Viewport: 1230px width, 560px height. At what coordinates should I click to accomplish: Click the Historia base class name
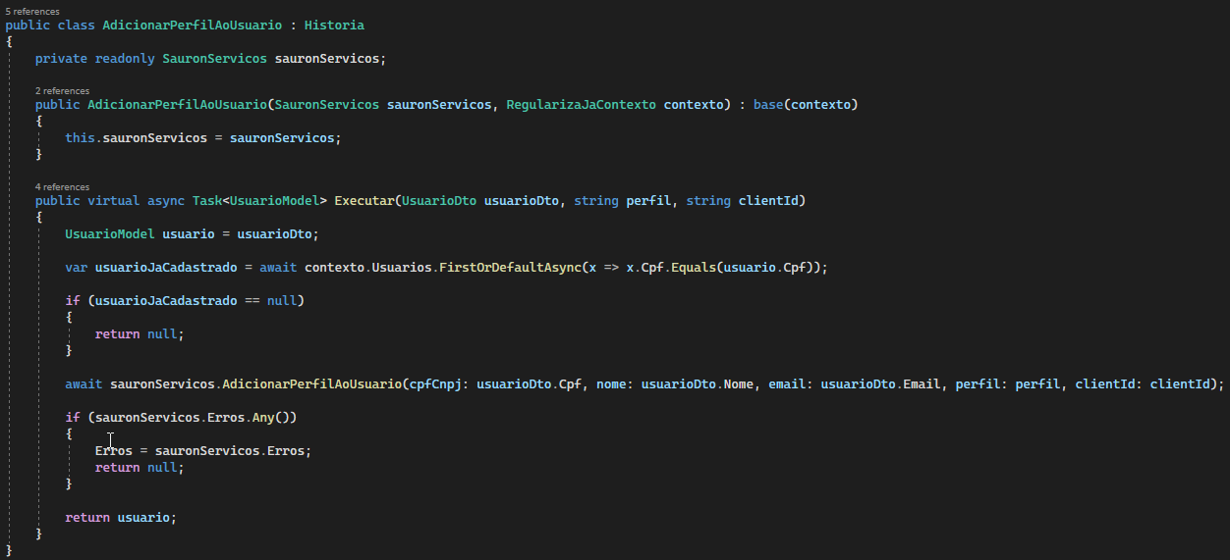334,25
